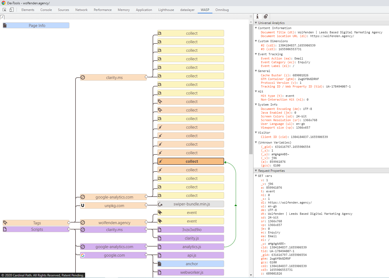Collapse the Custom Dimensions group

(256, 41)
